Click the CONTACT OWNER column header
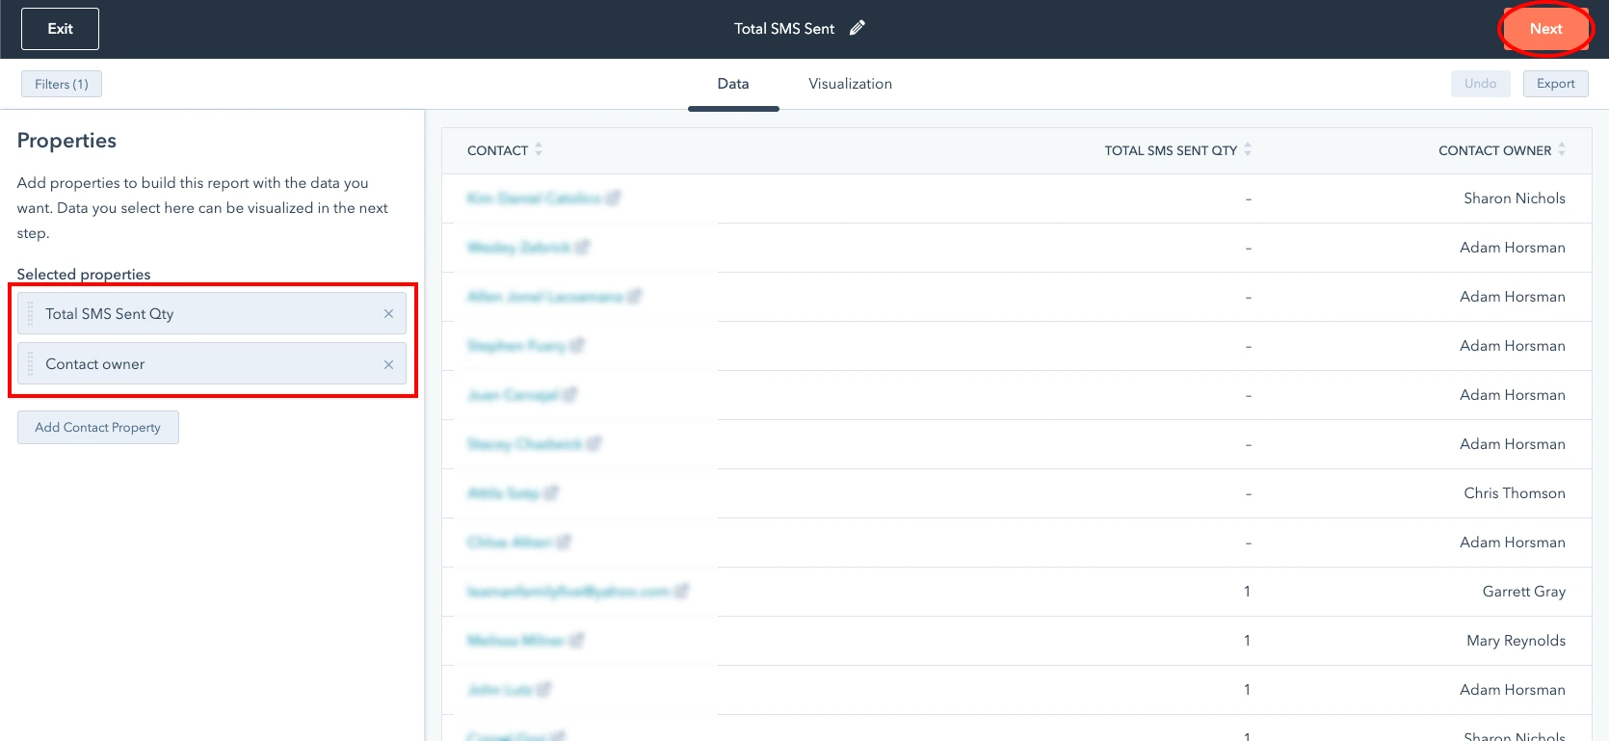The image size is (1609, 741). [x=1494, y=150]
